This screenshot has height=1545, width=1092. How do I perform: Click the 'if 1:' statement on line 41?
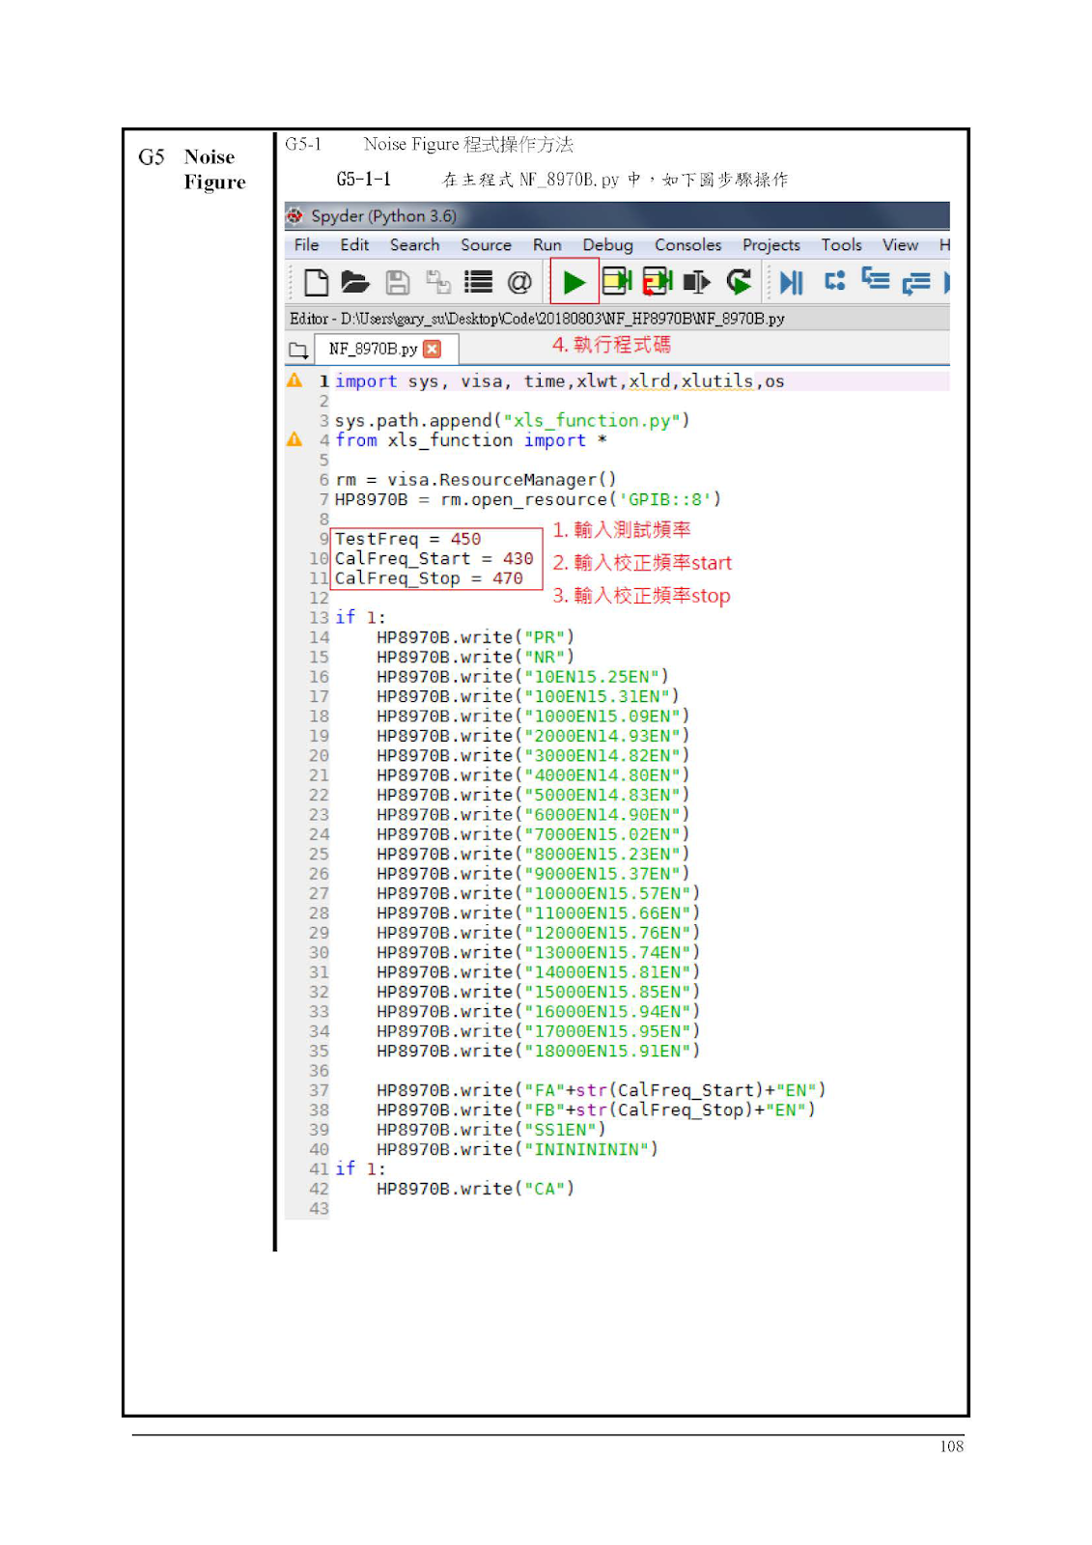[360, 1168]
